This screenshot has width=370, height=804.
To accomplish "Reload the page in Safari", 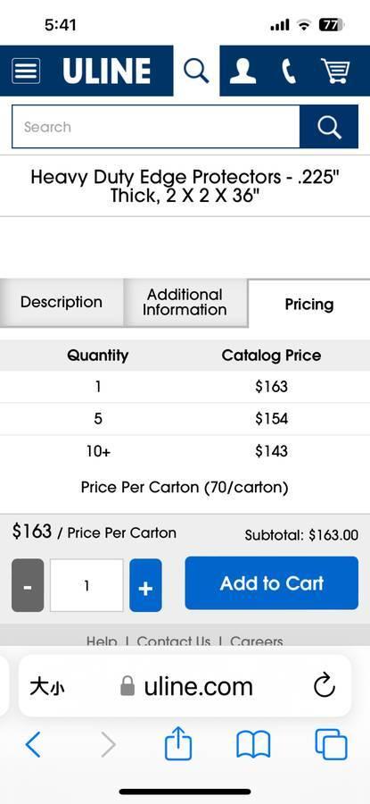I will click(x=325, y=685).
